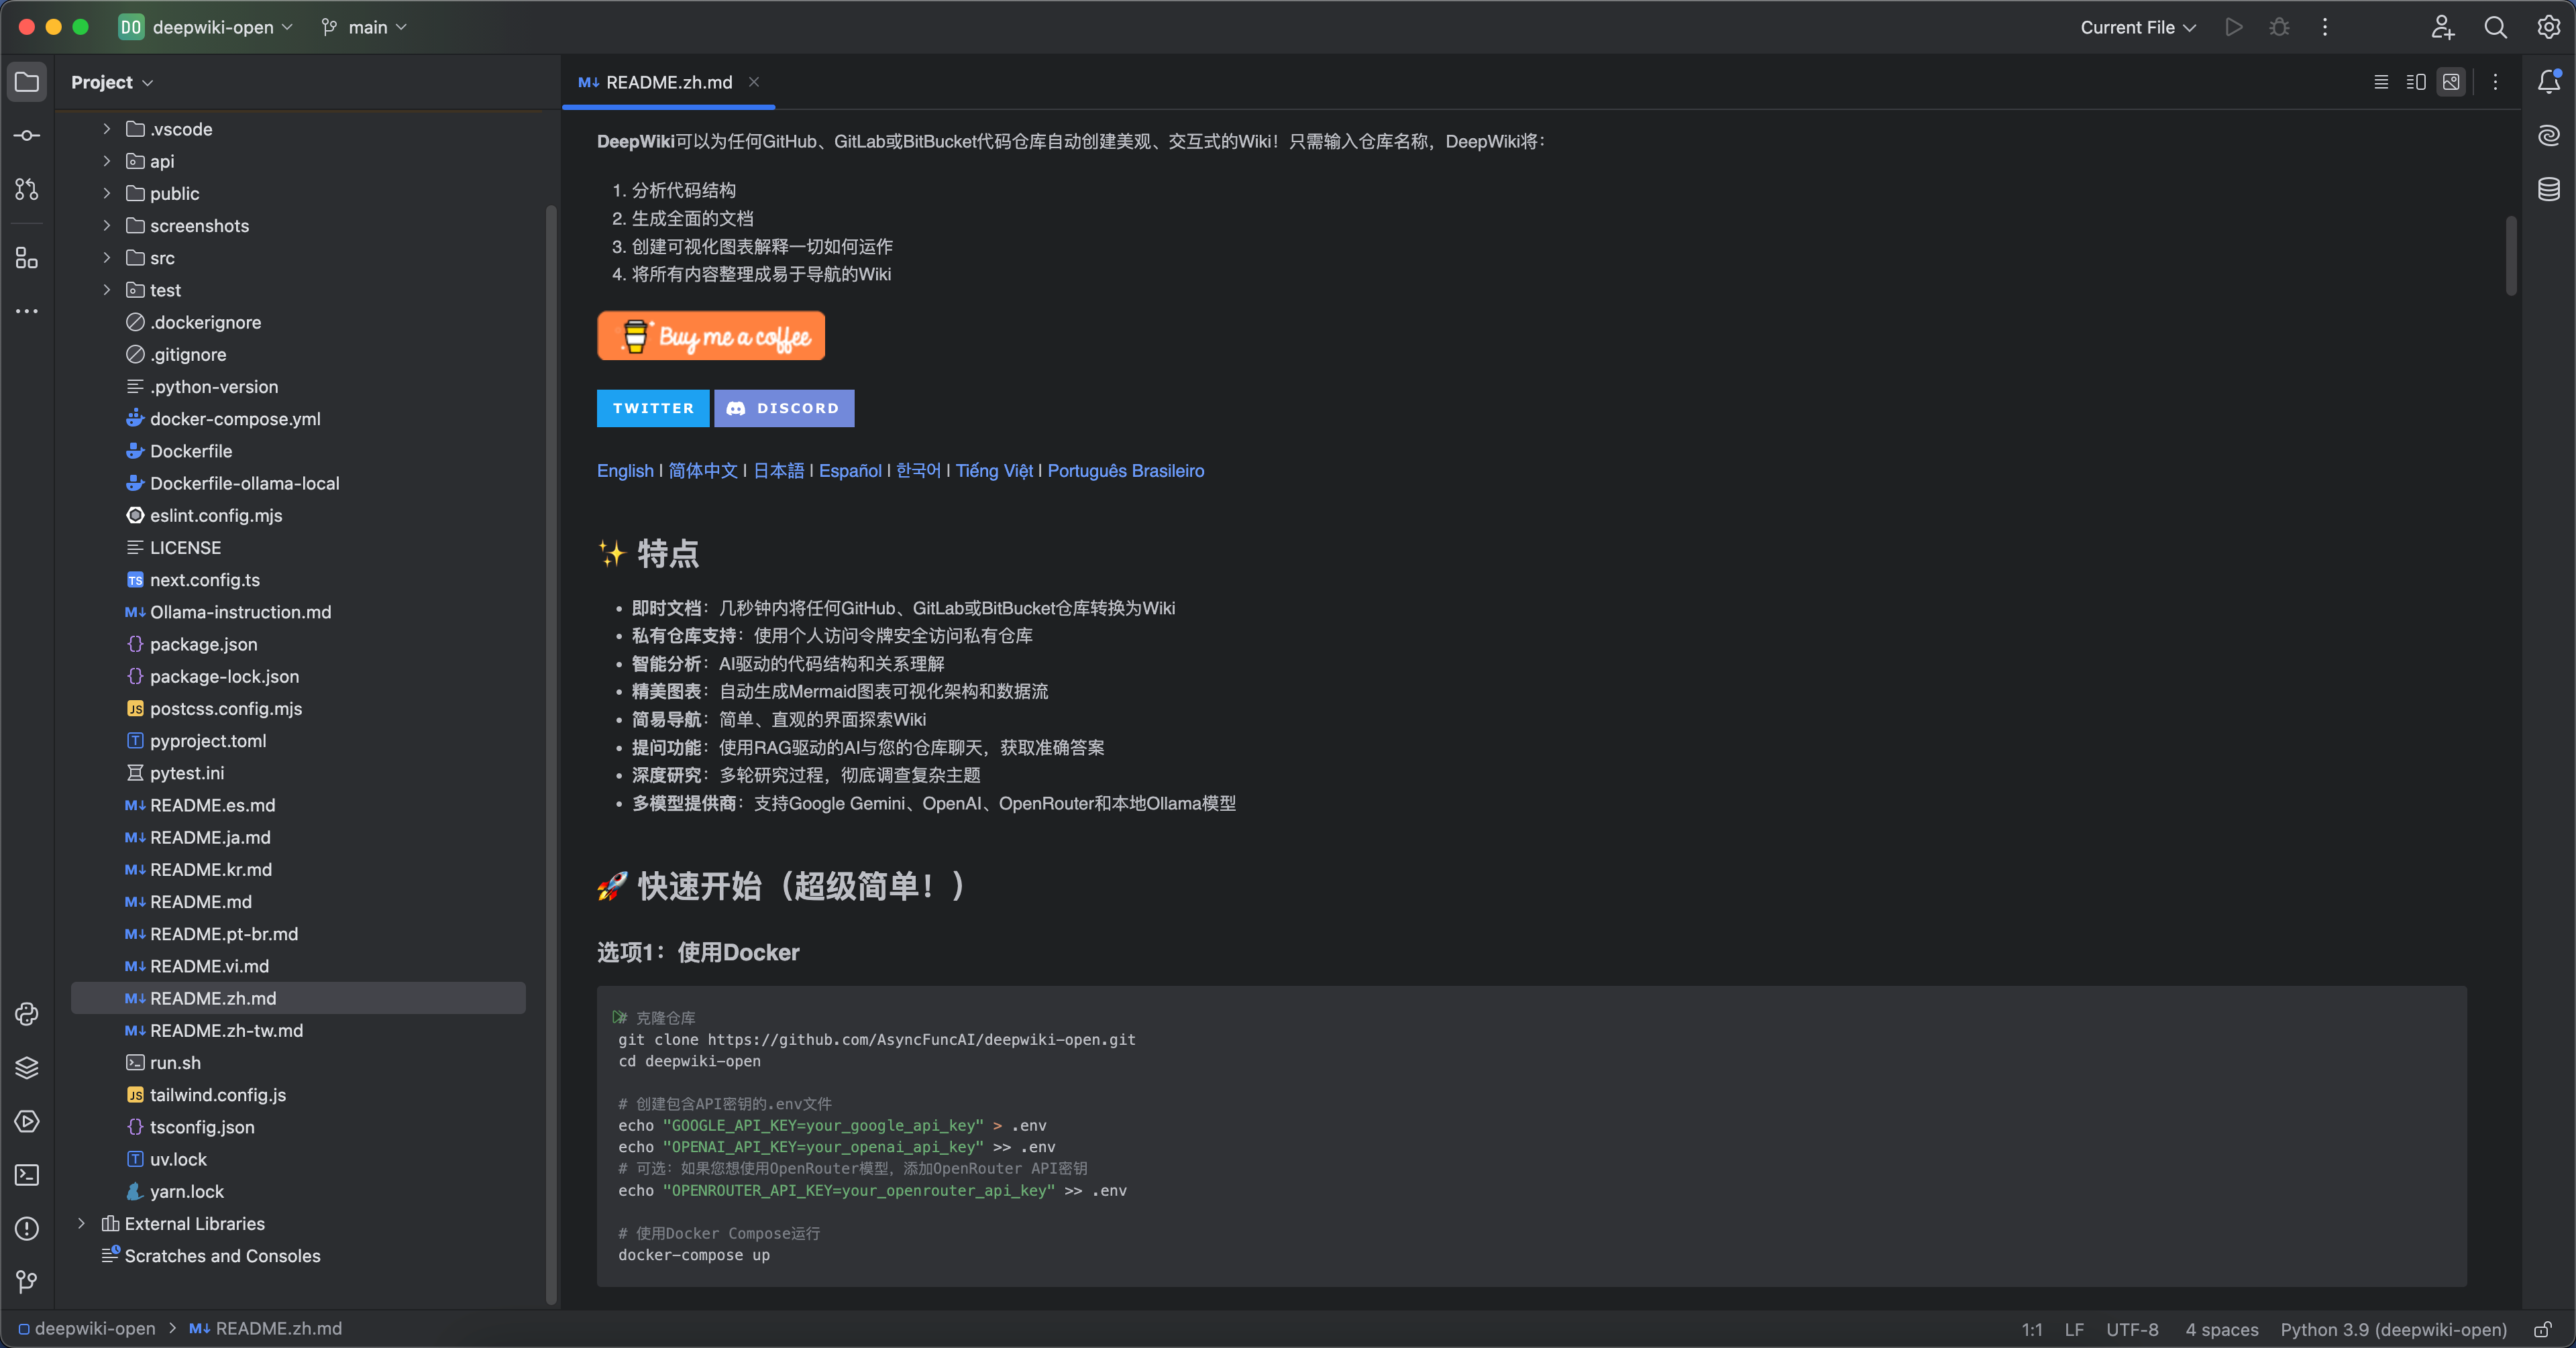Viewport: 2576px width, 1348px height.
Task: Switch to preview-only view mode
Action: pos(2451,82)
